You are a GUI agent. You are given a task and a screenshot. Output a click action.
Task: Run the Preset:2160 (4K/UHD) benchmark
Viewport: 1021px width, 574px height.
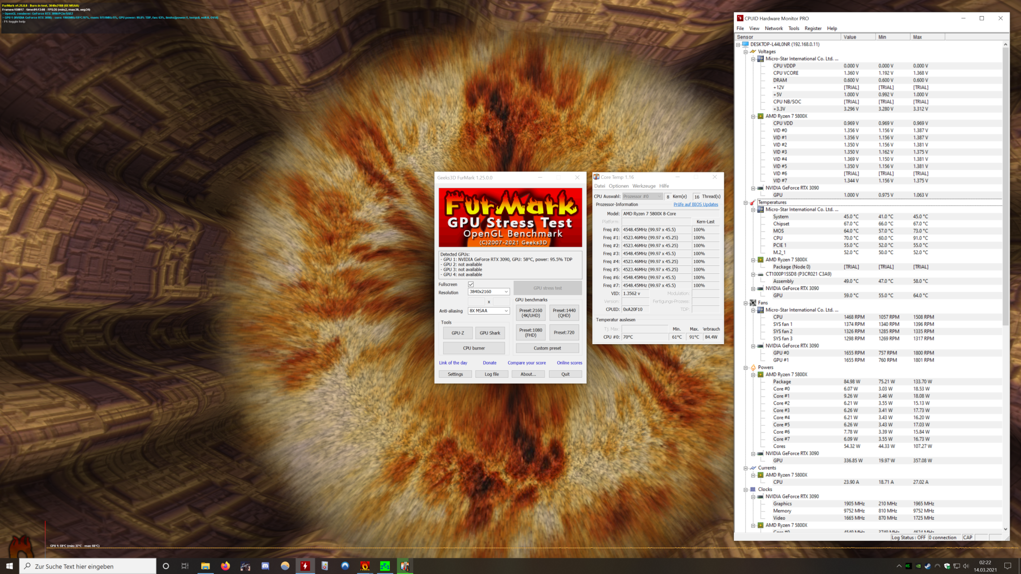pyautogui.click(x=531, y=313)
